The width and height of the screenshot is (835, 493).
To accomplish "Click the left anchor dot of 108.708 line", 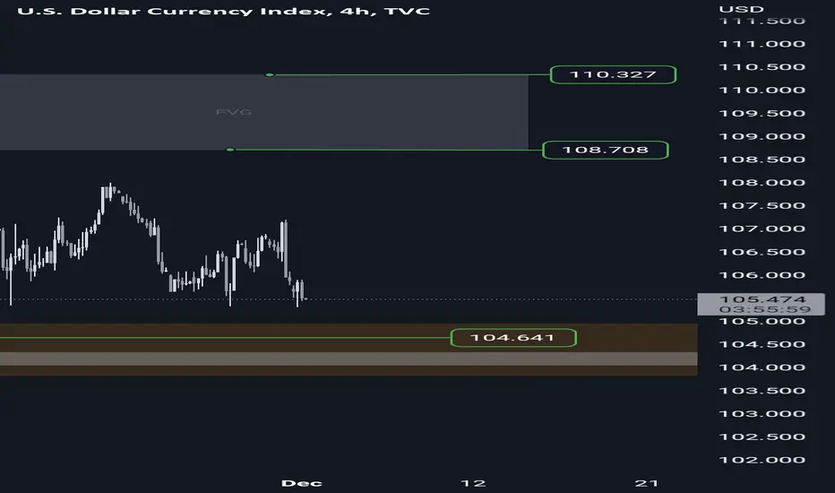I will point(230,150).
